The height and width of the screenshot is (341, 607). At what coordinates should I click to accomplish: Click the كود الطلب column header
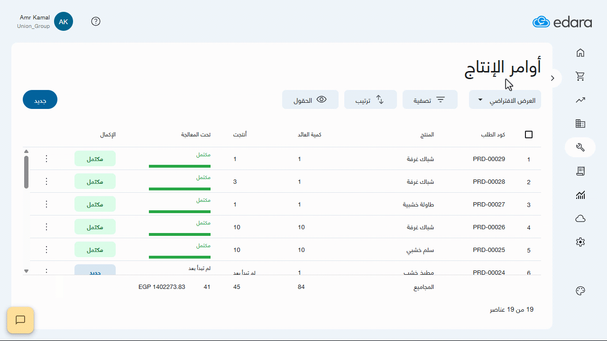[493, 135]
